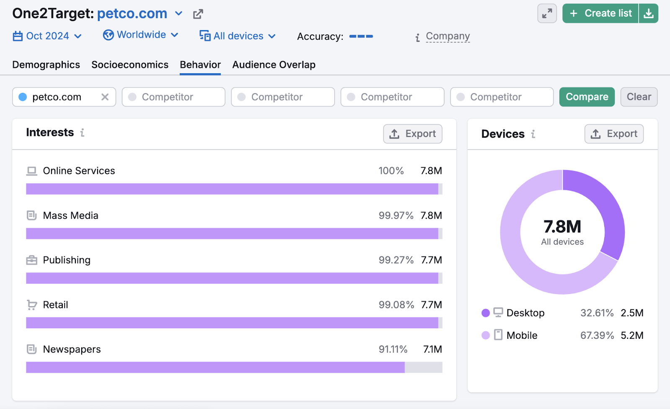Click the 99.97% value for Mass Media
The width and height of the screenshot is (670, 409).
tap(396, 215)
